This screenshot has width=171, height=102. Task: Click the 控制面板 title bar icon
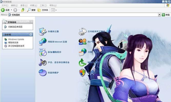[2, 2]
